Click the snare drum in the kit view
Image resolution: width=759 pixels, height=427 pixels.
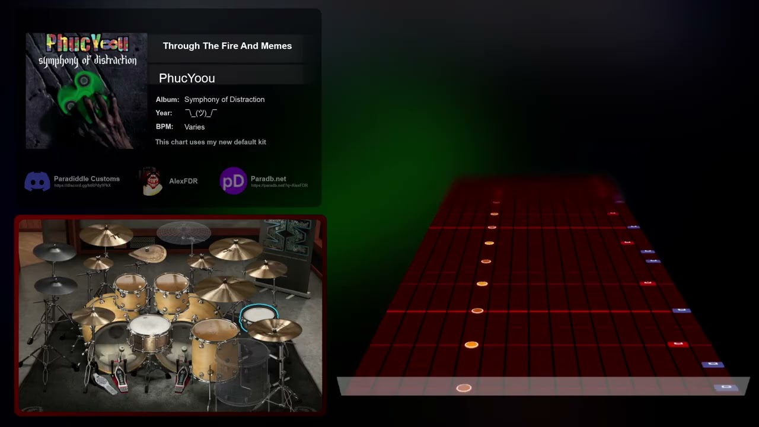coord(149,334)
